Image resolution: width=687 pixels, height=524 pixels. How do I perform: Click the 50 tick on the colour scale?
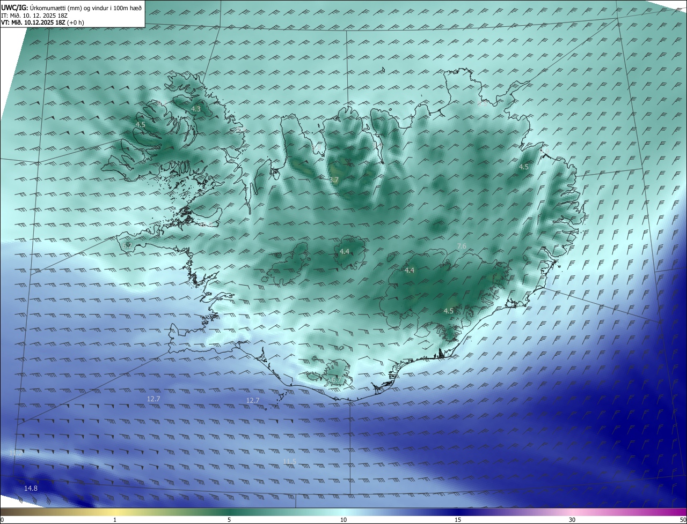coord(683,520)
